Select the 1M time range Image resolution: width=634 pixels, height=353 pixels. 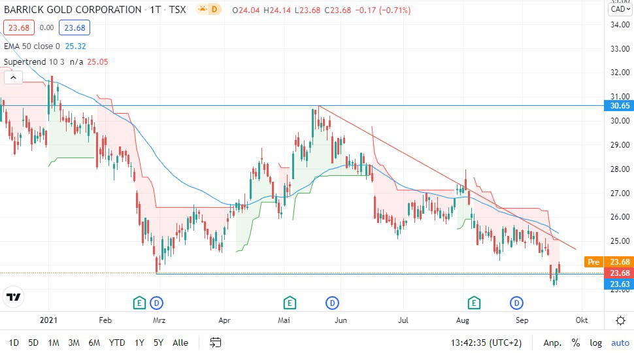(x=54, y=343)
